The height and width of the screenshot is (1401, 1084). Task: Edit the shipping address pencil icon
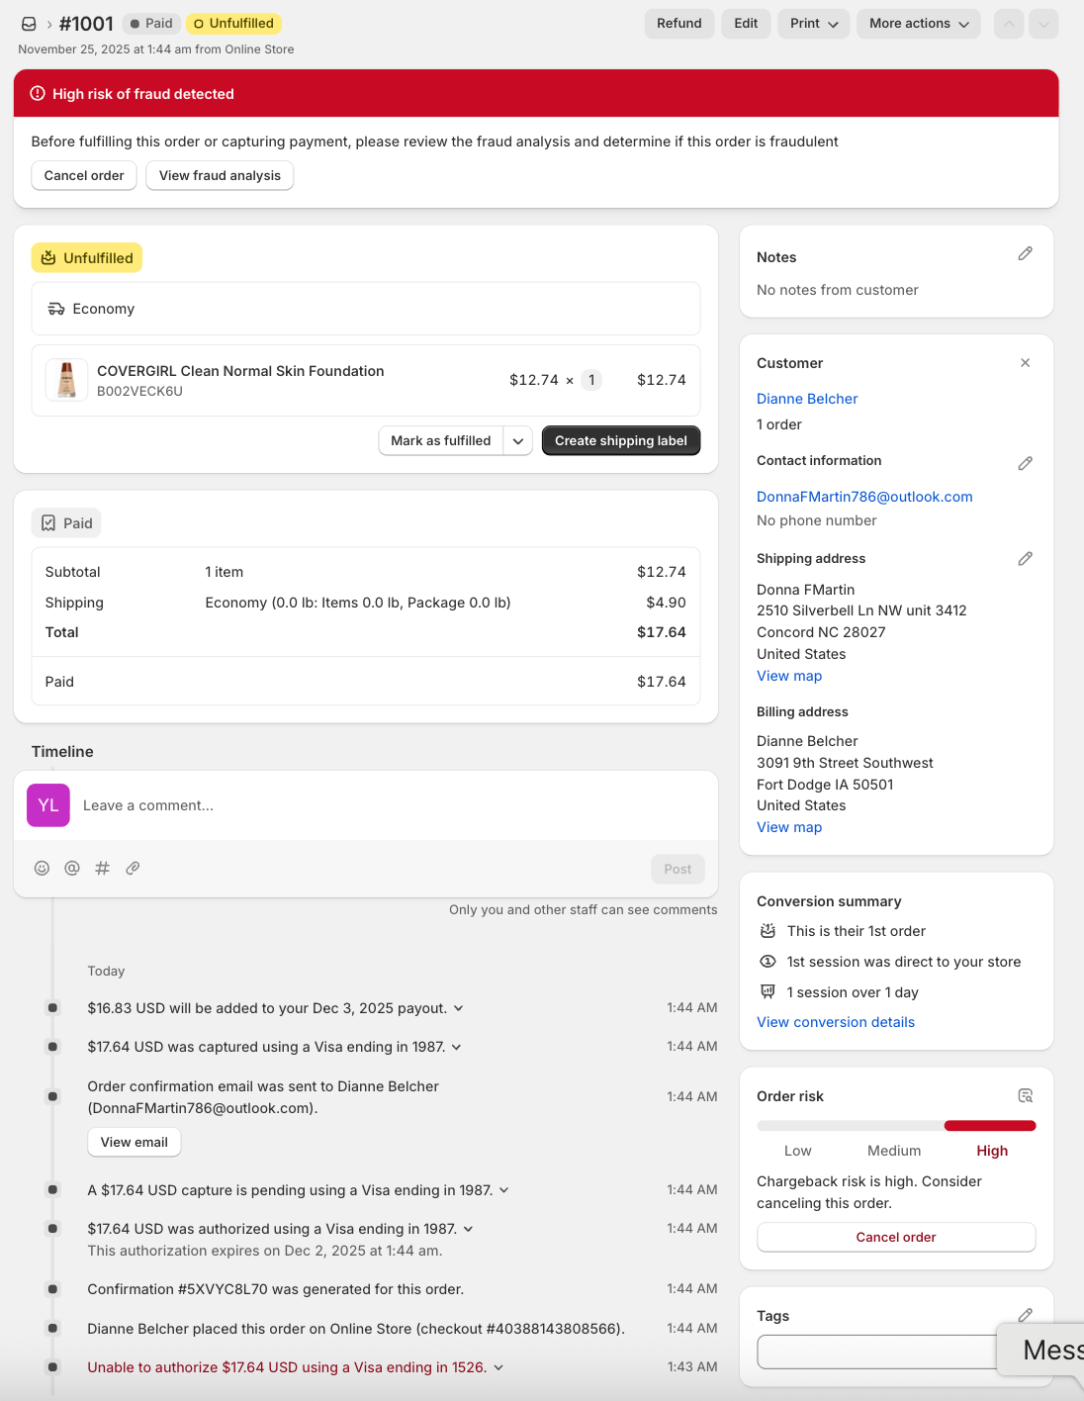[x=1025, y=559]
